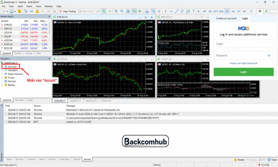Open the Charts menu
The image size is (278, 167).
click(29, 6)
